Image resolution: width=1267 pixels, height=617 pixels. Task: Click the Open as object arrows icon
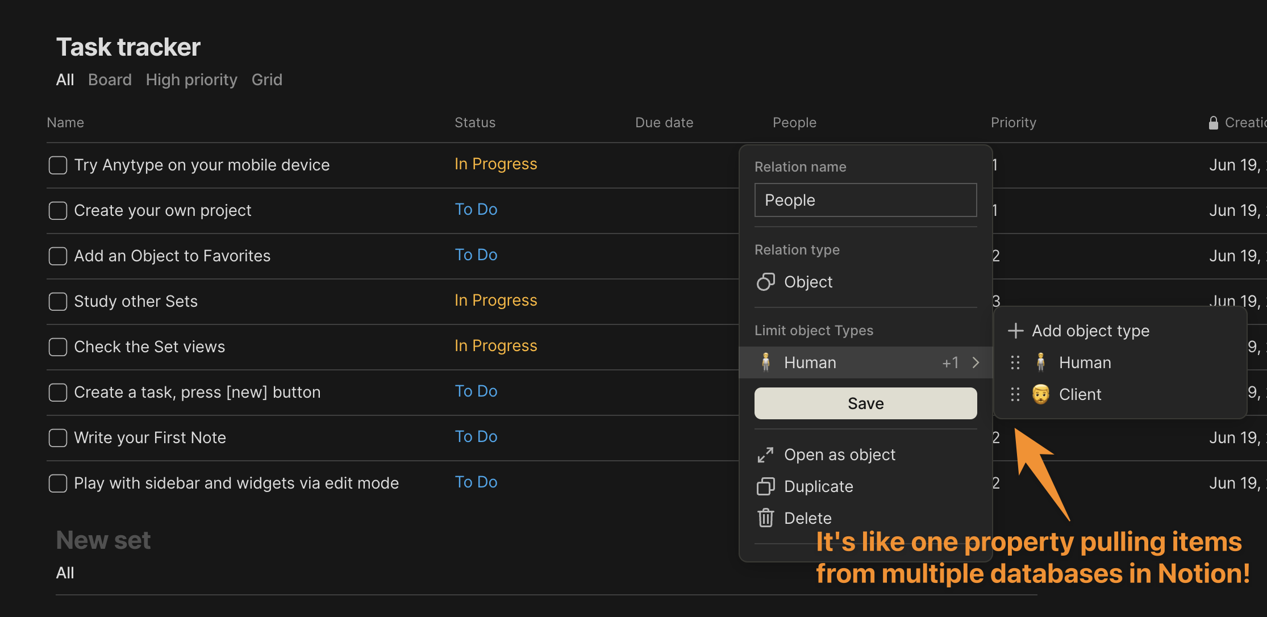coord(765,455)
